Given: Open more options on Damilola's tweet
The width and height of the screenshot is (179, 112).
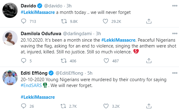Looking at the screenshot, I should (x=175, y=33).
